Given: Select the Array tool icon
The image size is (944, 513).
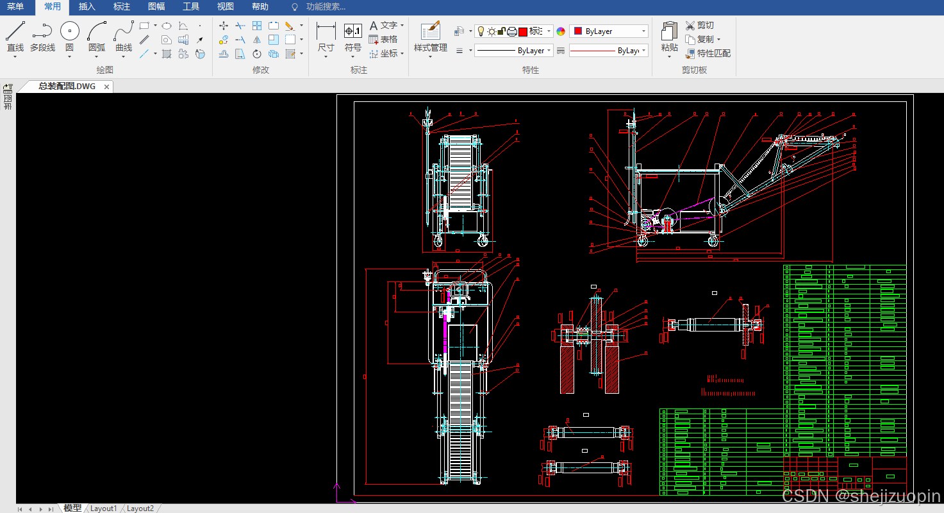Looking at the screenshot, I should (257, 26).
